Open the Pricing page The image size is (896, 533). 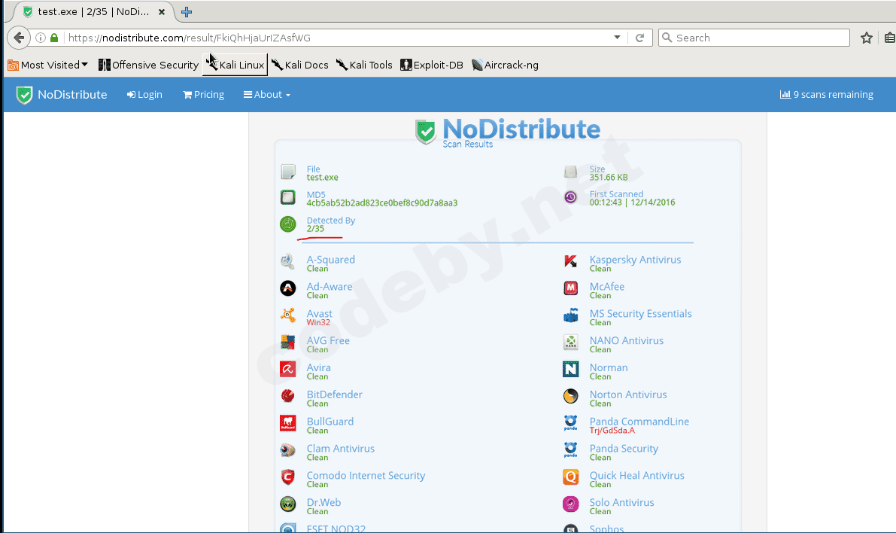point(203,94)
